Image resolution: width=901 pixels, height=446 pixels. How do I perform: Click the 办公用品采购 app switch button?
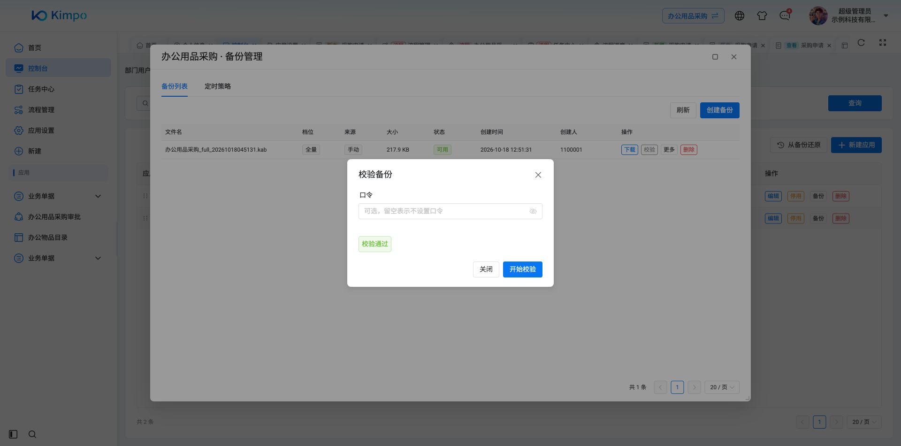[693, 16]
